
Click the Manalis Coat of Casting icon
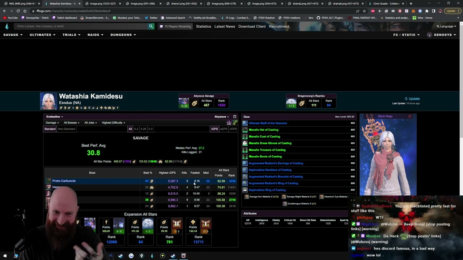(245, 136)
